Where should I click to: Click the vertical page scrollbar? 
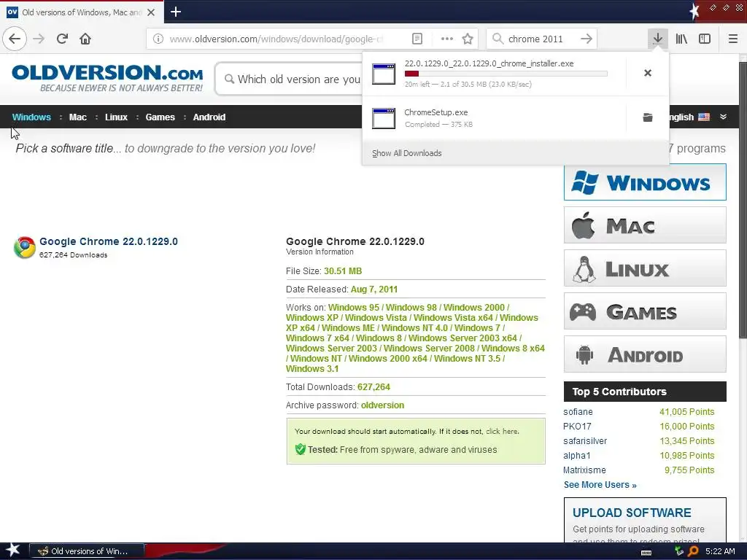[743, 200]
